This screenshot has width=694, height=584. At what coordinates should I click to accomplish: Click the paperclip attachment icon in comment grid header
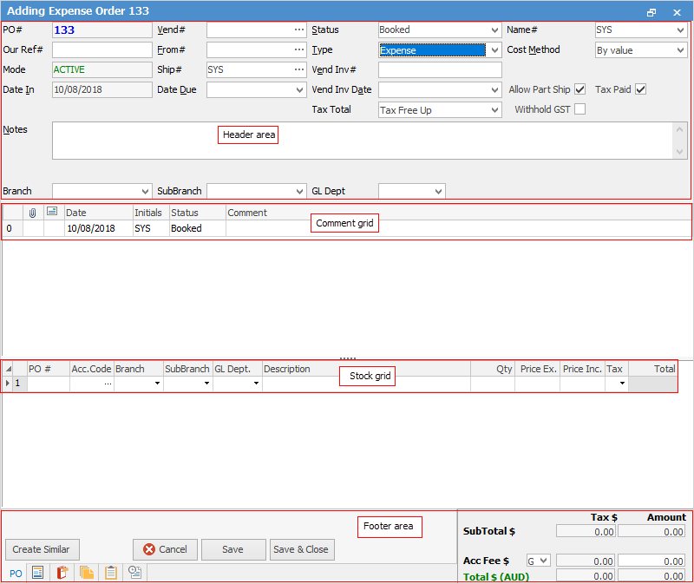click(x=32, y=213)
